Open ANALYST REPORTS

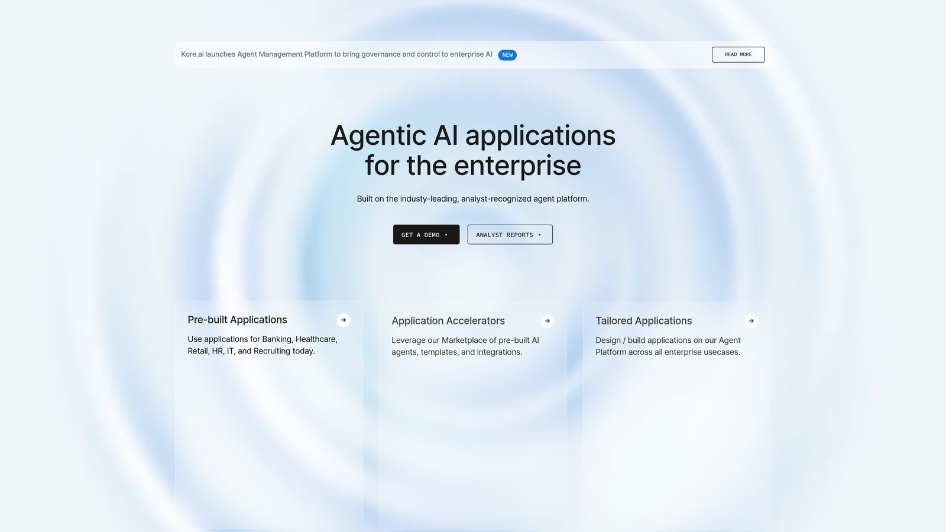click(510, 234)
